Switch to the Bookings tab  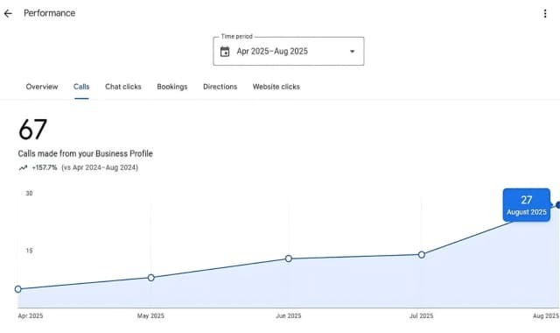(172, 87)
